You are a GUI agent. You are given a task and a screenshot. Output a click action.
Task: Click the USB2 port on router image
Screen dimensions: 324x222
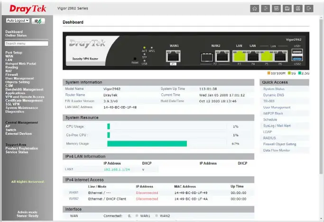coord(297,58)
